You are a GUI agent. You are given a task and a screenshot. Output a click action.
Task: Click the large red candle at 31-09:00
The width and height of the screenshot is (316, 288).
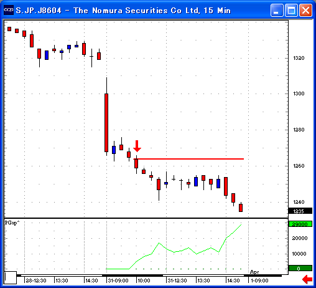[x=106, y=123]
